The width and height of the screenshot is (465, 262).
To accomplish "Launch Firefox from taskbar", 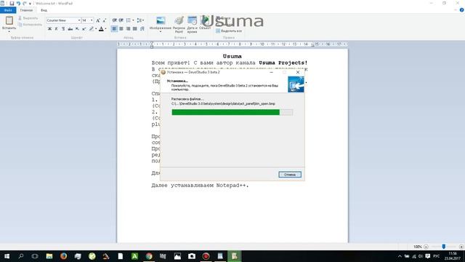I will coord(63,256).
